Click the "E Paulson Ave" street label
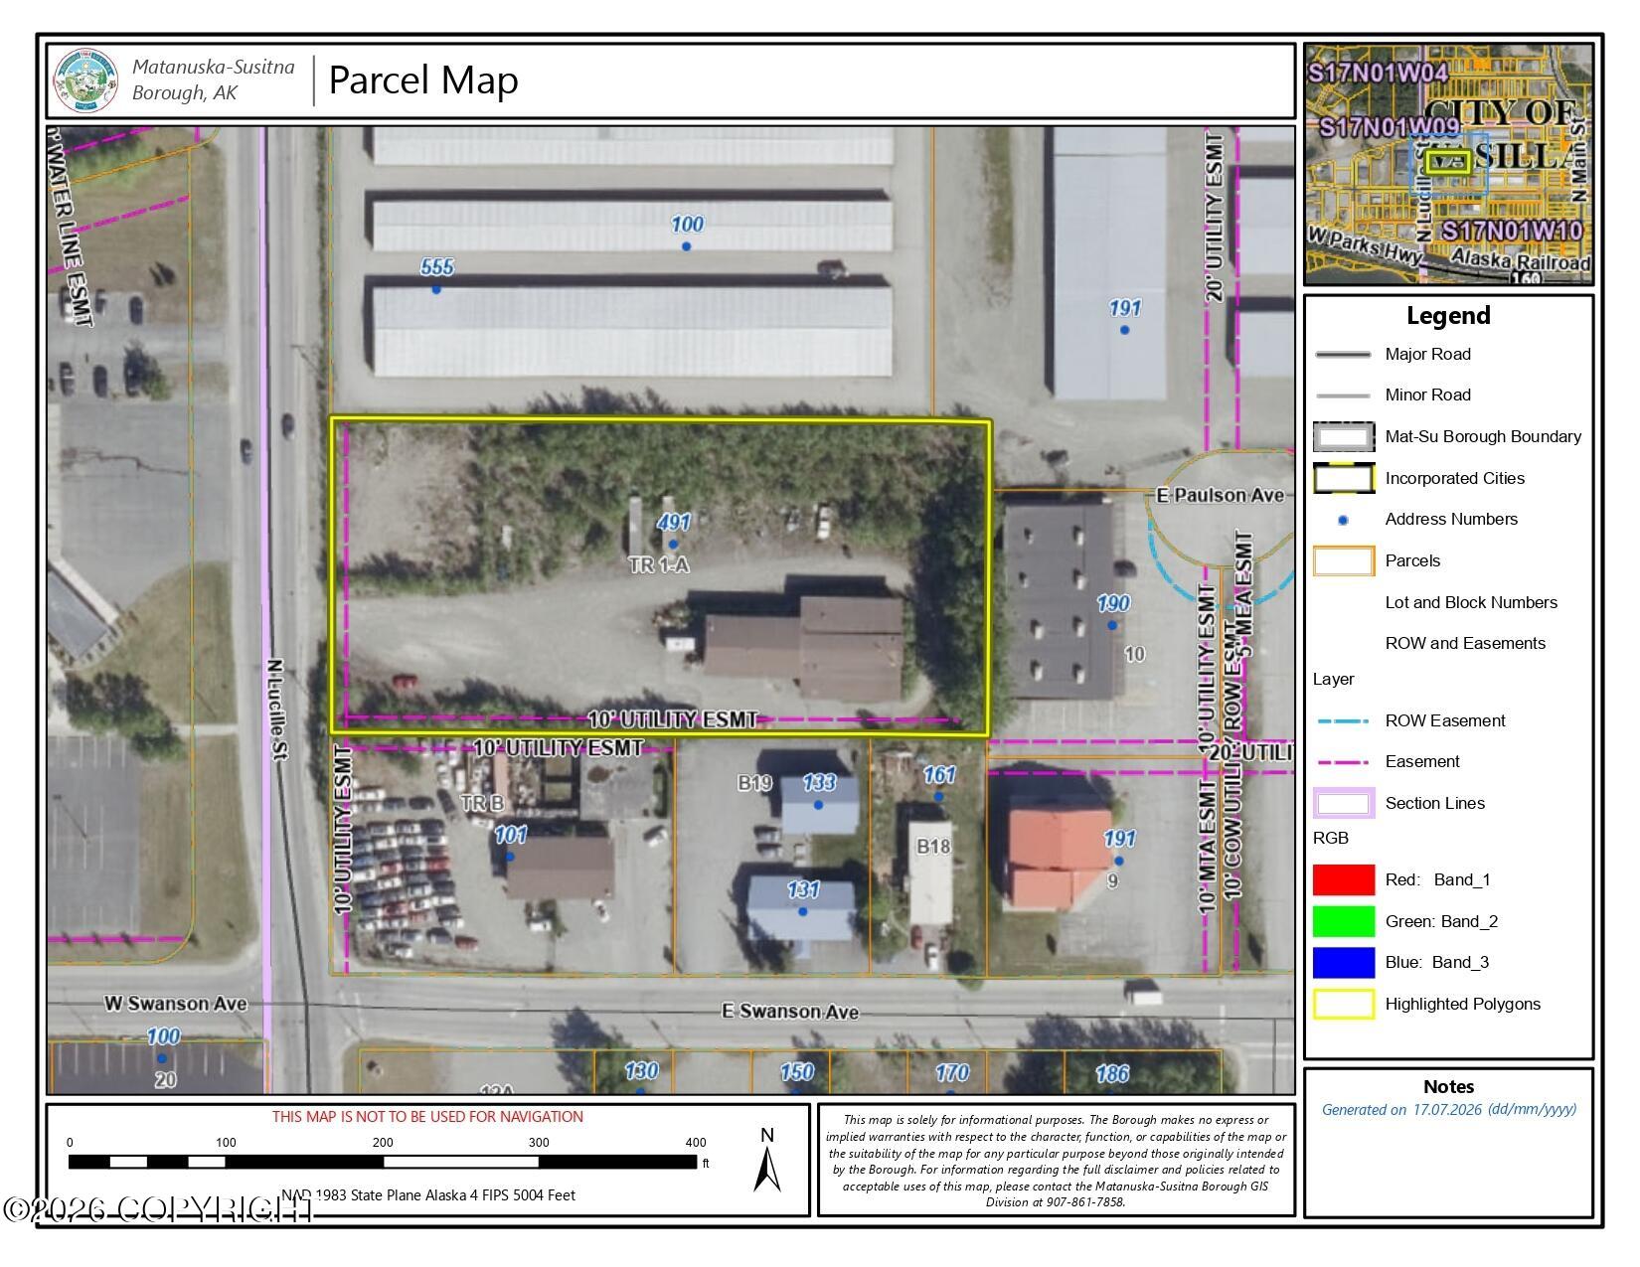This screenshot has width=1640, height=1267. [1220, 495]
